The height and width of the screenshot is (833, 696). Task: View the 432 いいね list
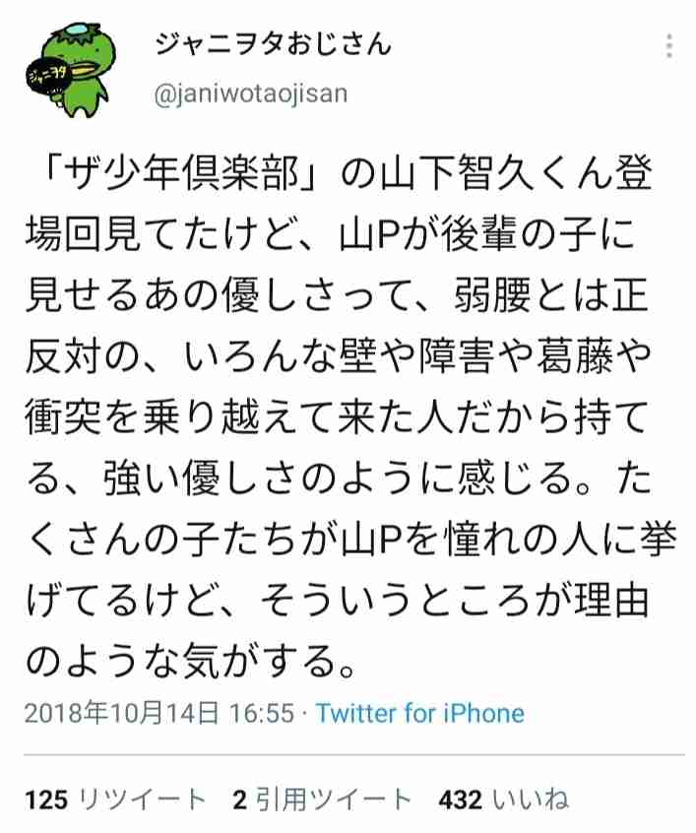[504, 799]
